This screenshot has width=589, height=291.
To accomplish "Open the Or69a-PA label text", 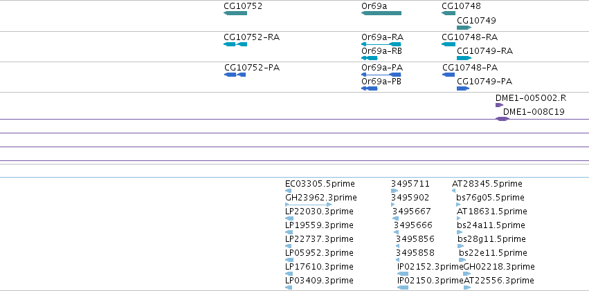I will 382,68.
